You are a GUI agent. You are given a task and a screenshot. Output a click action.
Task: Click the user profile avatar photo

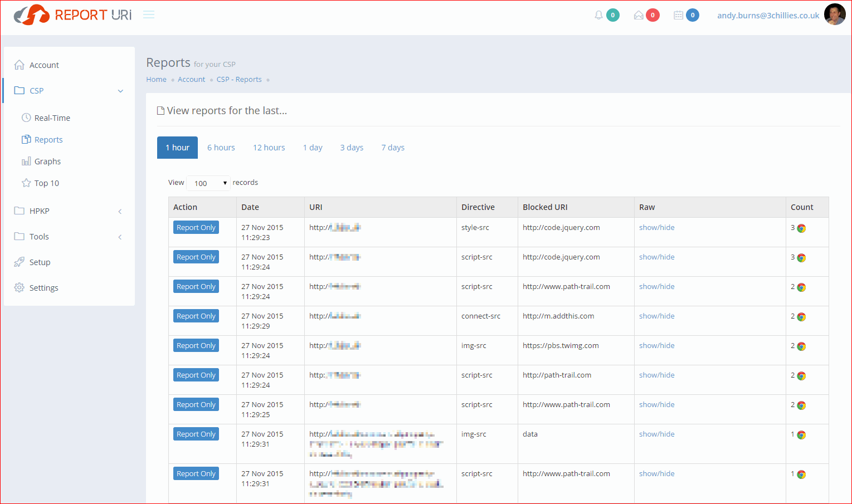click(834, 15)
